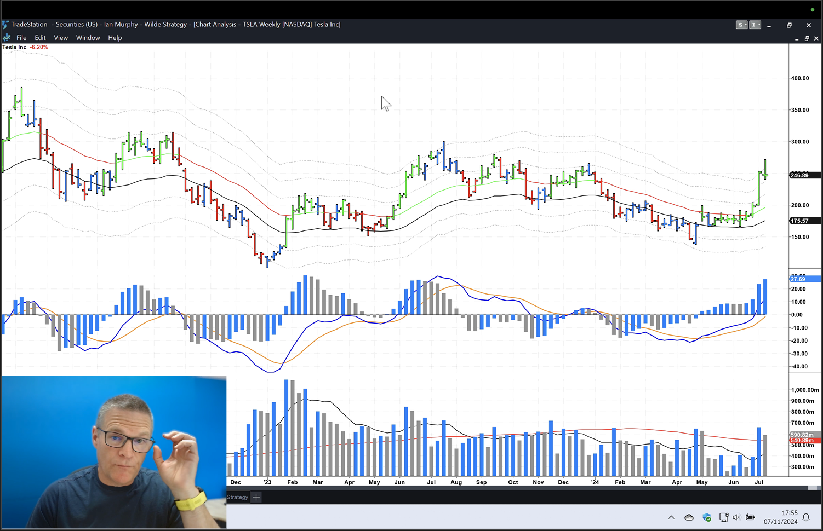Viewport: 823px width, 531px height.
Task: Open the volume control speaker icon
Action: point(736,517)
